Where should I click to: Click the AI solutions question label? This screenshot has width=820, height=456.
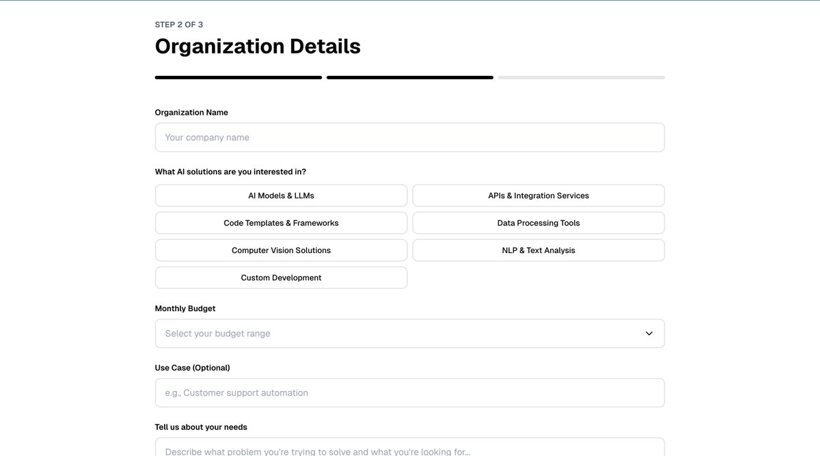230,172
